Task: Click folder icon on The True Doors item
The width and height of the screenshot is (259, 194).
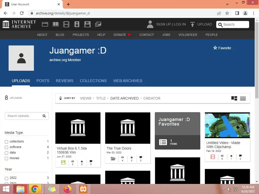Action: [113, 159]
